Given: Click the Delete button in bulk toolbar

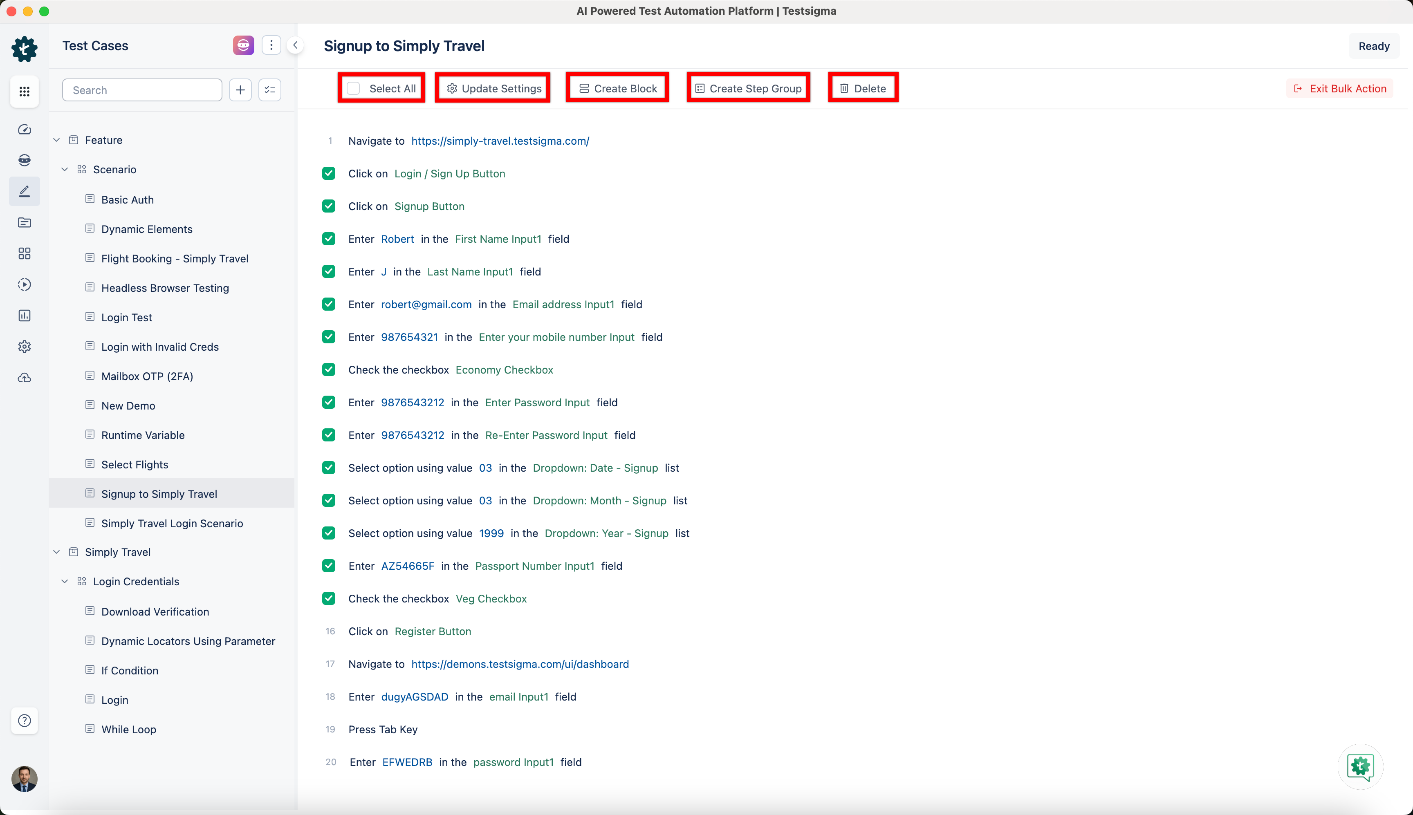Looking at the screenshot, I should point(863,88).
